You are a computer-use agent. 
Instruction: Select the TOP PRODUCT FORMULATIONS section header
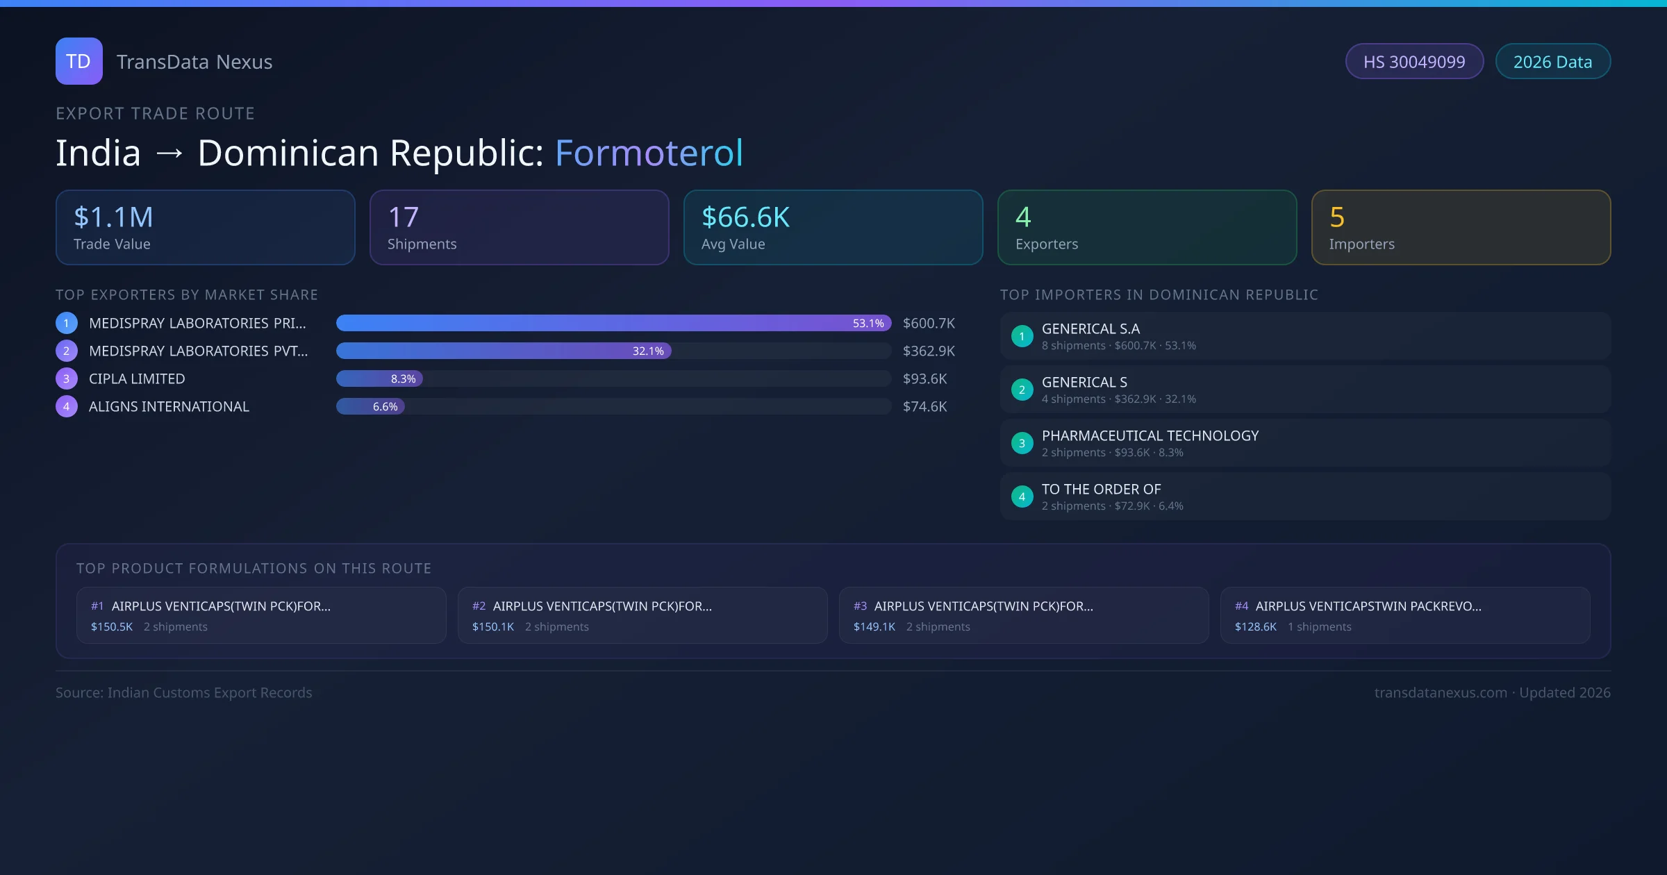coord(255,567)
